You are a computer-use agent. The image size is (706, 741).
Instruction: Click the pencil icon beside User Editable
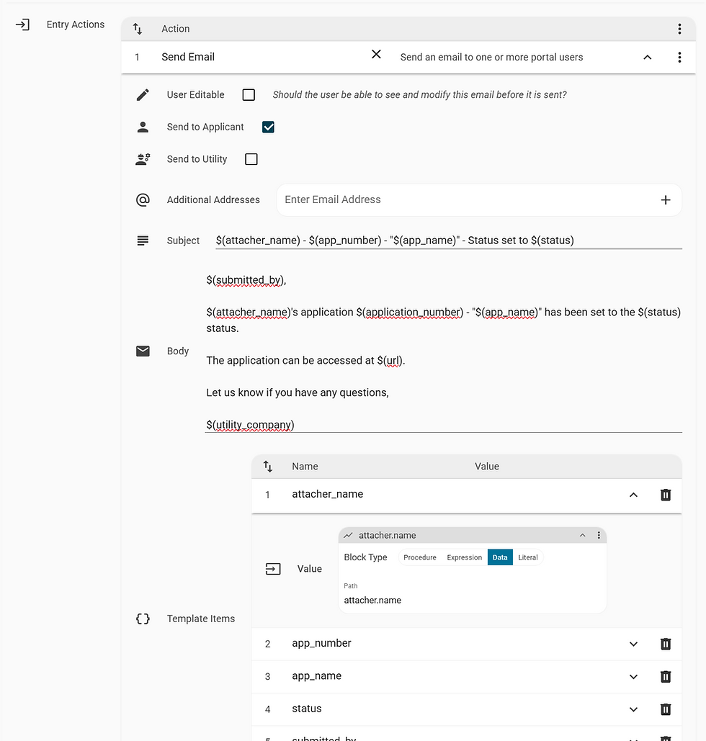point(143,95)
